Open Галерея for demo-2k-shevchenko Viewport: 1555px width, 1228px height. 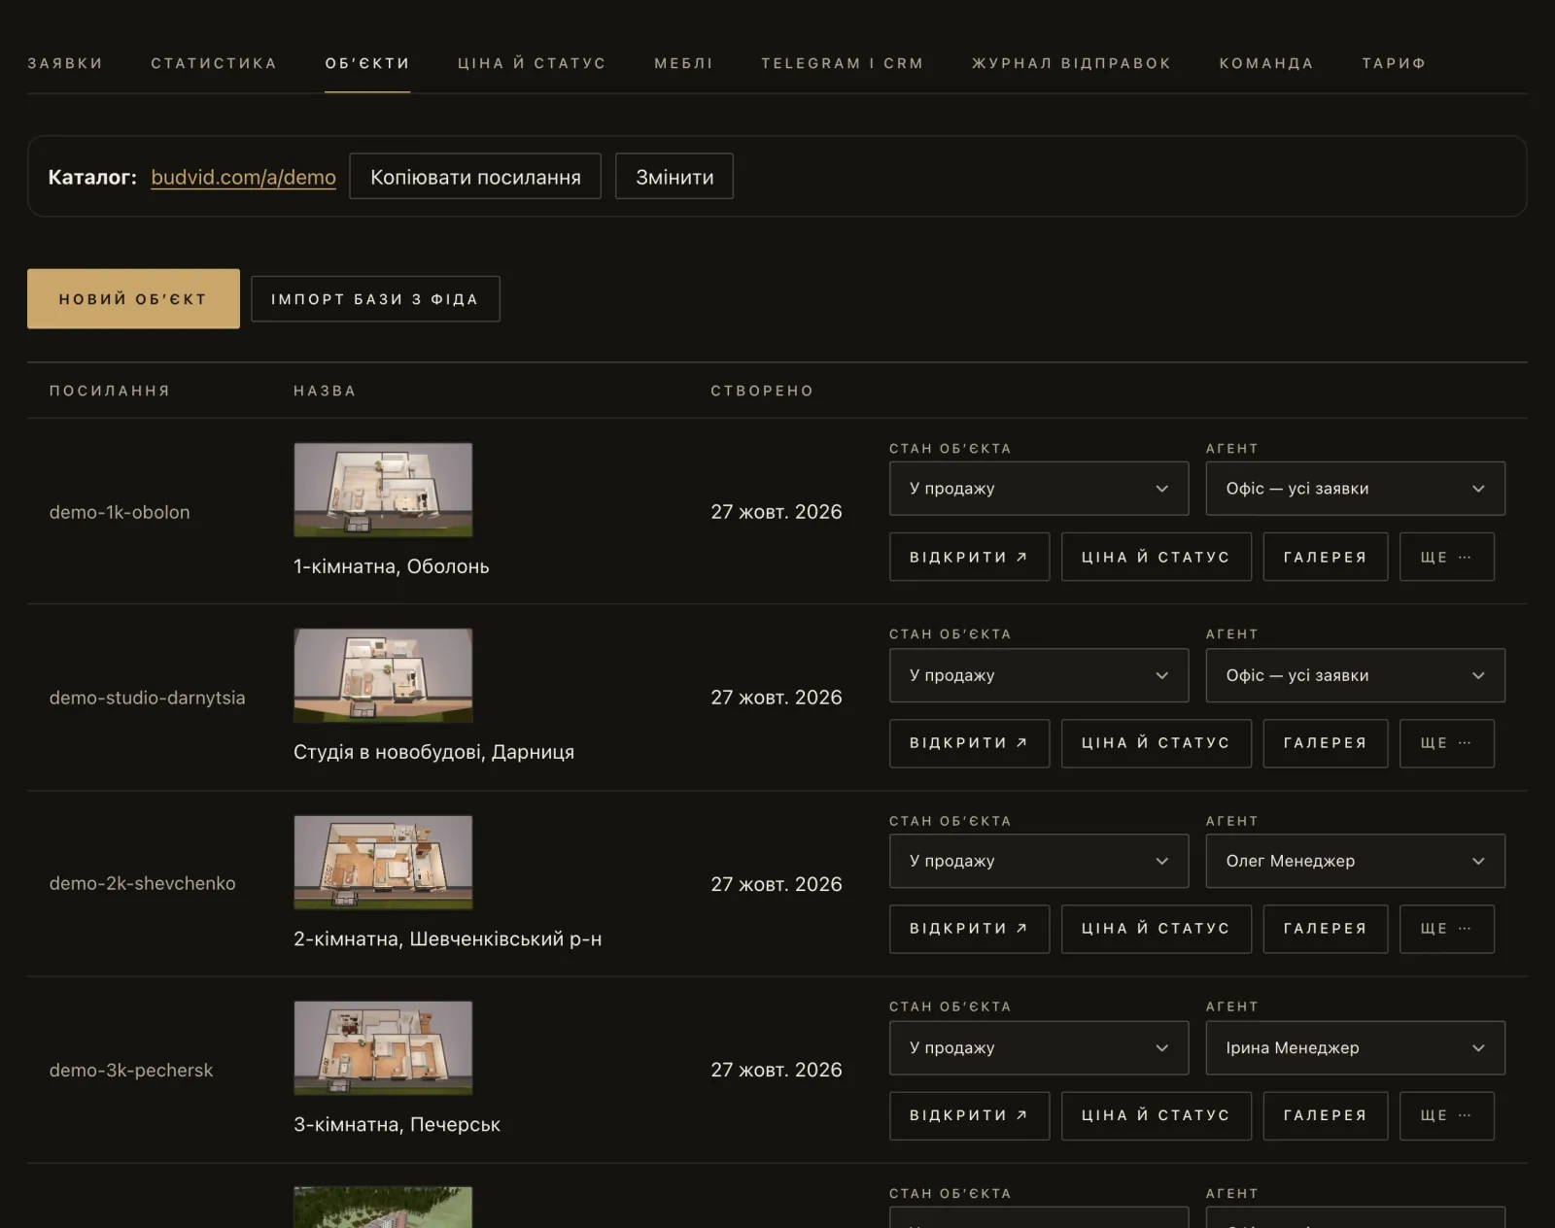(1325, 929)
